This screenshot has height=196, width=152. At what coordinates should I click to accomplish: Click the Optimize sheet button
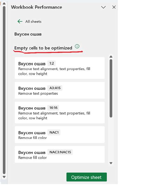point(87,177)
